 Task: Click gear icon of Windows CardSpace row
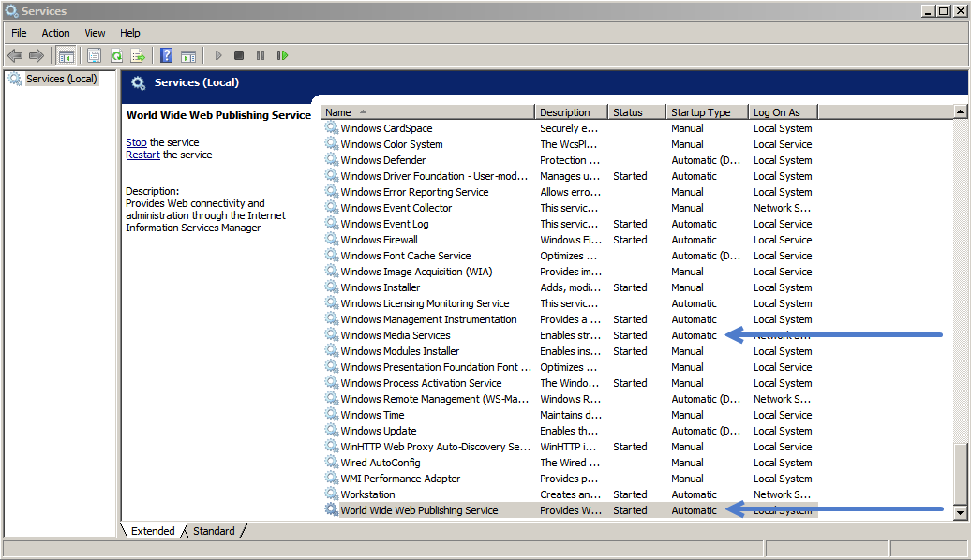coord(331,128)
